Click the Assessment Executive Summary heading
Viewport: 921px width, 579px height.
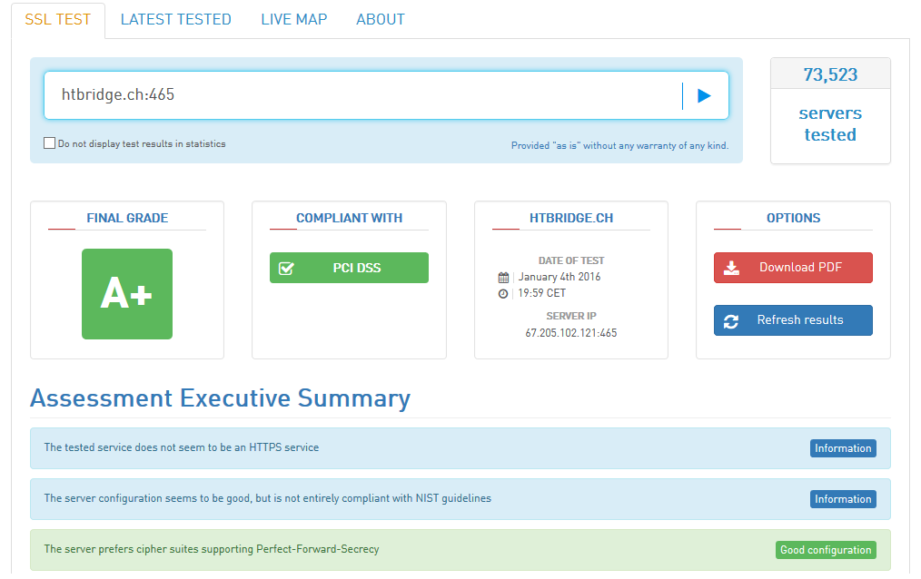221,398
